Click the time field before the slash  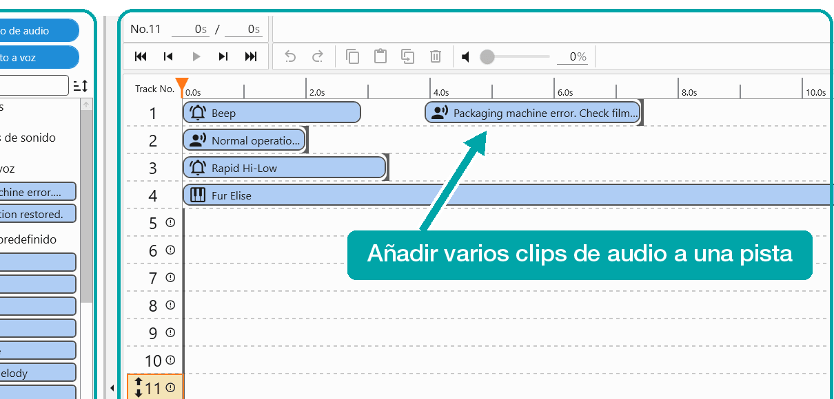190,30
